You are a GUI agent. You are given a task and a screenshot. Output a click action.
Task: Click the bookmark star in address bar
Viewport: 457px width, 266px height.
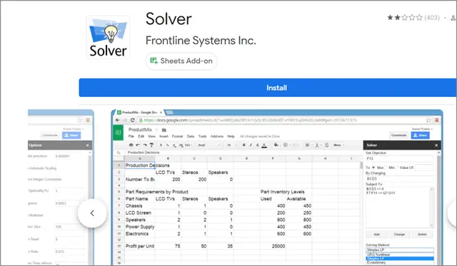tap(428, 120)
